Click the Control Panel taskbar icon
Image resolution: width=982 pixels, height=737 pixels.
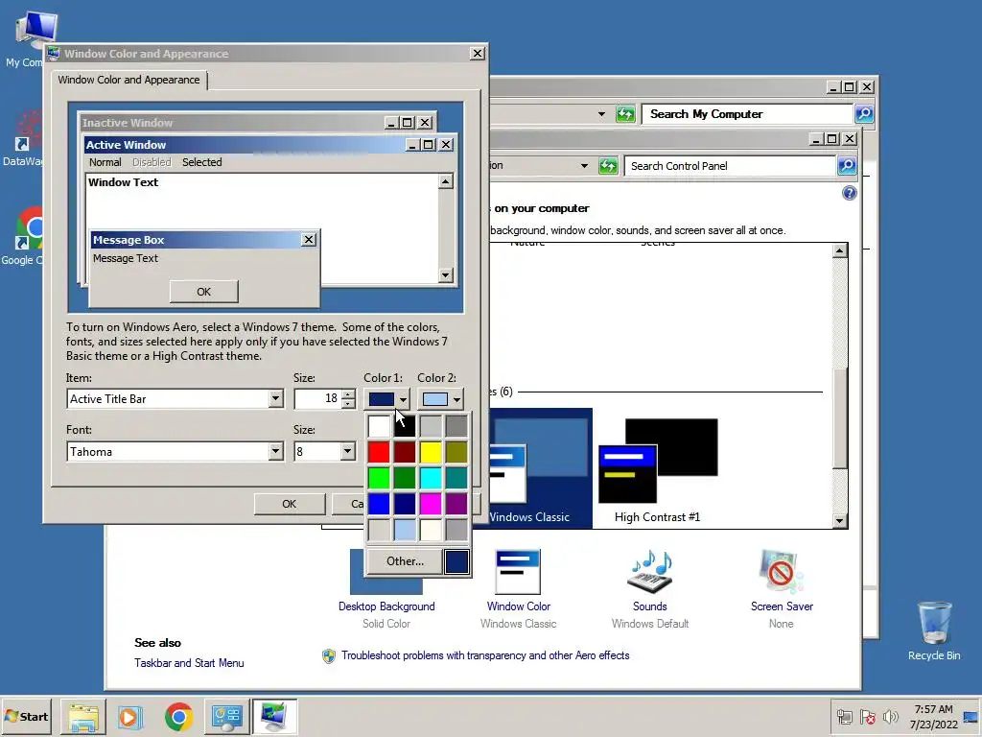point(226,717)
